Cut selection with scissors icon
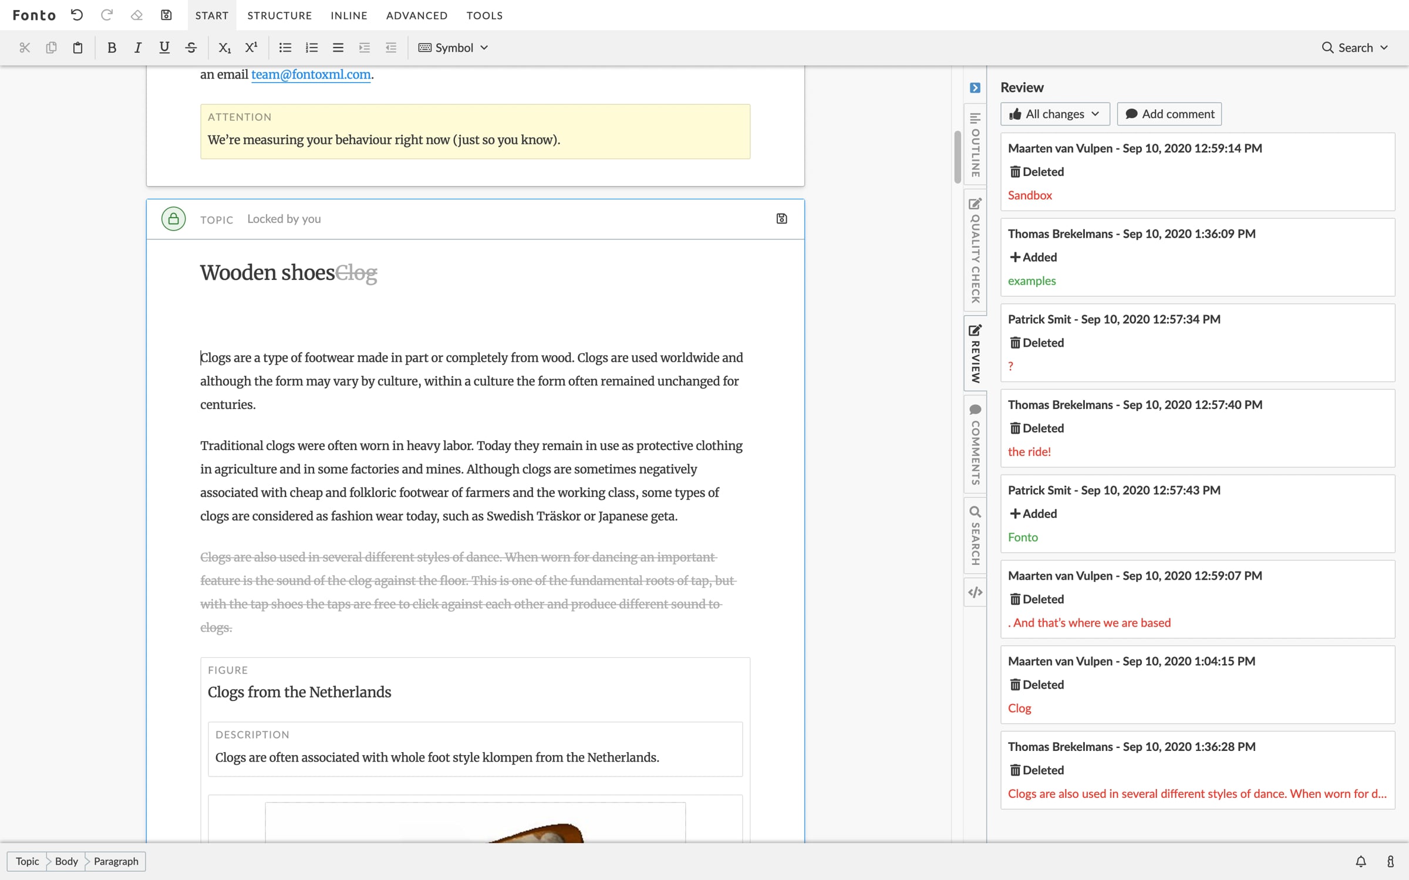This screenshot has width=1409, height=880. [x=25, y=48]
